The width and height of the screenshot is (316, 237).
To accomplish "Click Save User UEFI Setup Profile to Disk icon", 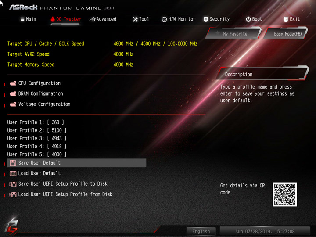I will (x=13, y=184).
